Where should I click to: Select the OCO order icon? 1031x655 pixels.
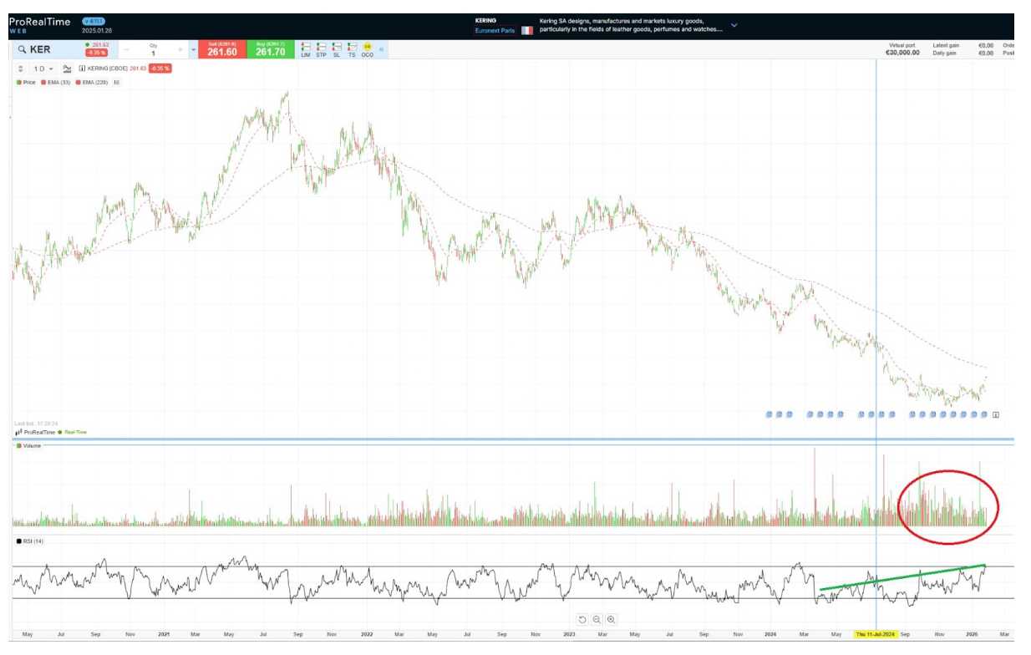[x=367, y=48]
